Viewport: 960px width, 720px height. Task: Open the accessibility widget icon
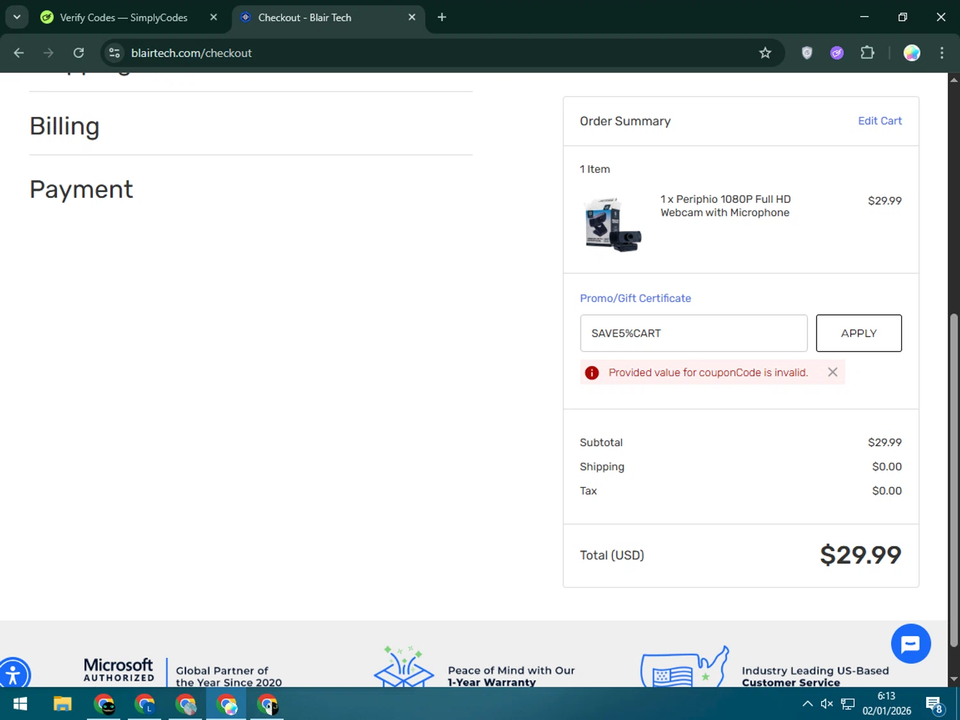(13, 674)
